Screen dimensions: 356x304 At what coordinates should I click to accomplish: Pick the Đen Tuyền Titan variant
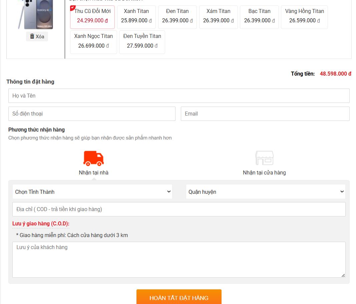[142, 42]
